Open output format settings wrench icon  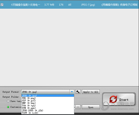tap(78, 92)
